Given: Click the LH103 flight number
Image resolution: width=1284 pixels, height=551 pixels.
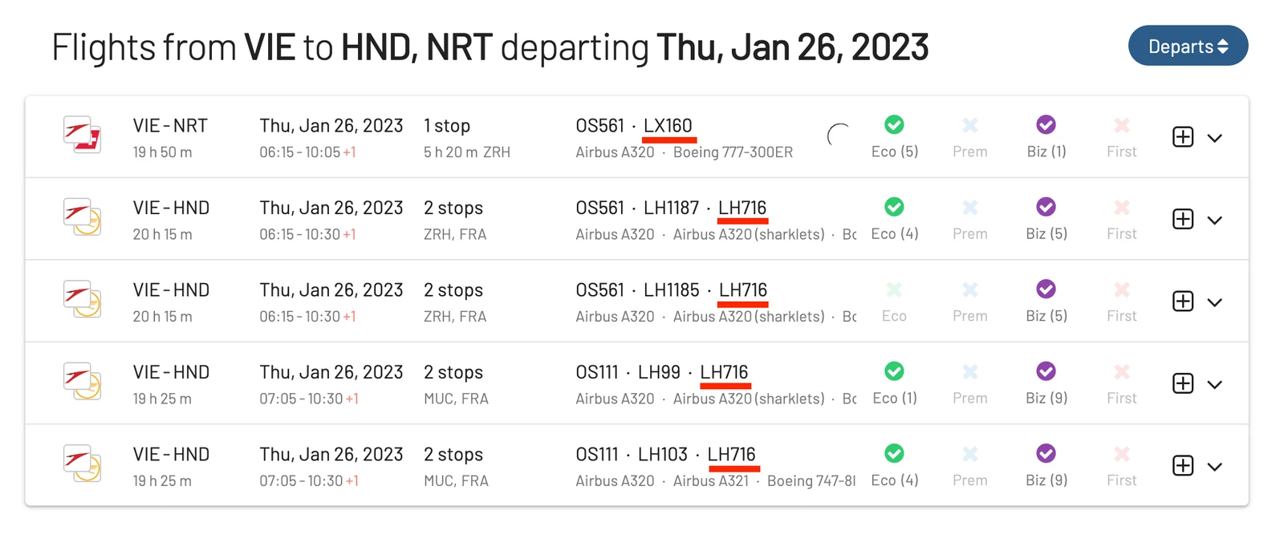Looking at the screenshot, I should (663, 455).
